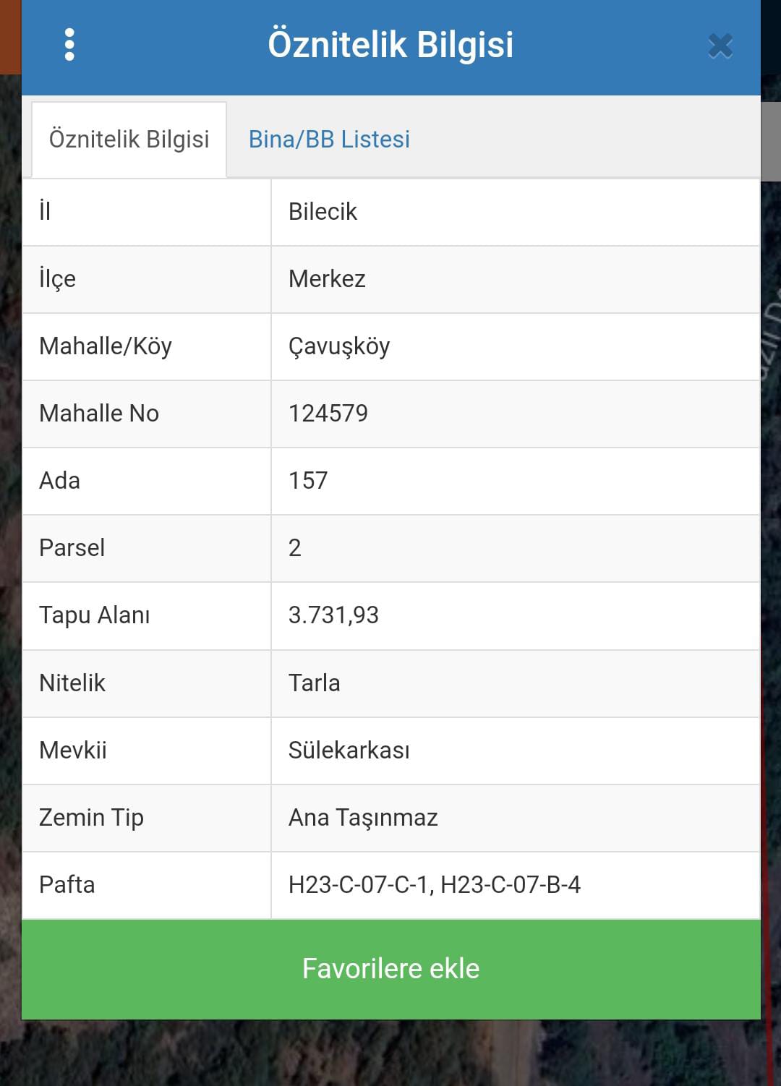Click the Nitelik value Tarla
The height and width of the screenshot is (1086, 781).
[314, 683]
